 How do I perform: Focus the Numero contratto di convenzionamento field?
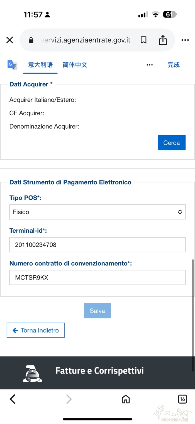97,278
